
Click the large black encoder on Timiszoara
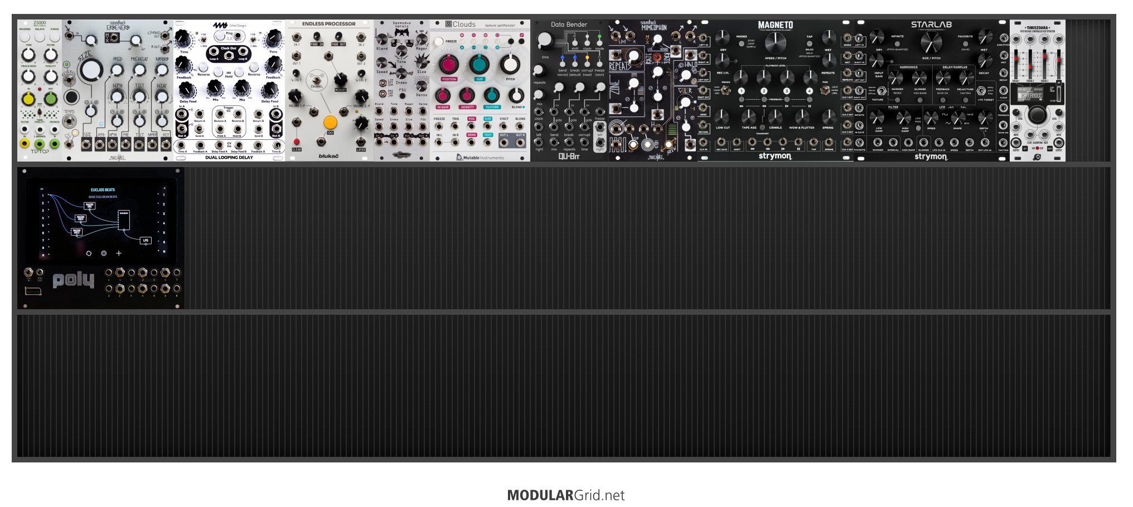1037,115
